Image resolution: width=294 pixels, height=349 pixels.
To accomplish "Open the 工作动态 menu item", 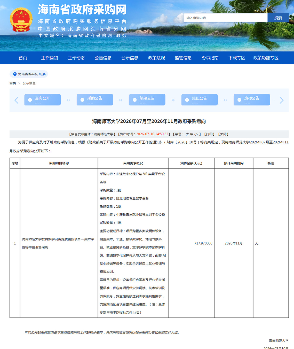I will (76, 58).
